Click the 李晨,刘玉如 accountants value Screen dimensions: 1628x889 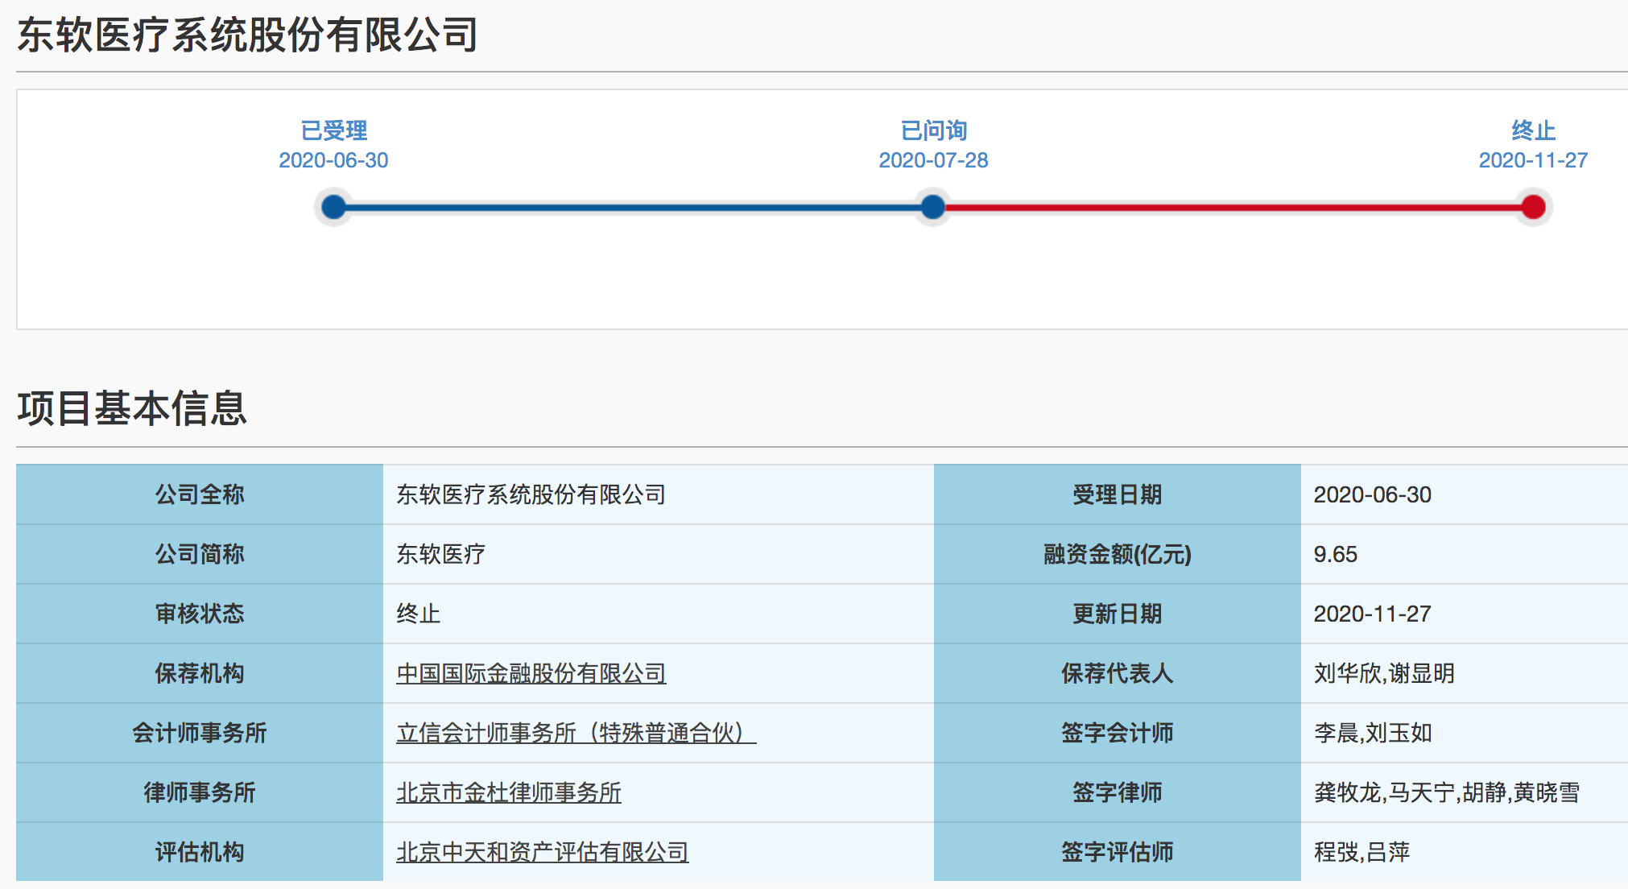1373,733
